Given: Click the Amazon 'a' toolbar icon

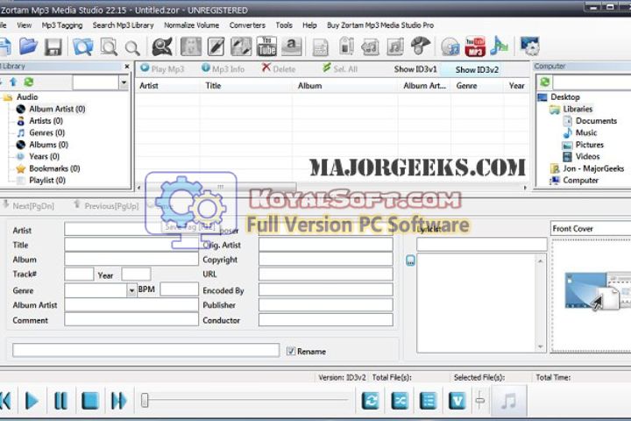Looking at the screenshot, I should click(292, 46).
